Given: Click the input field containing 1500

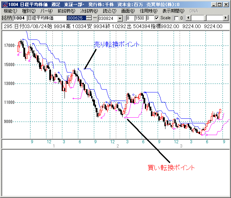Looking at the screenshot, I should (x=139, y=18).
